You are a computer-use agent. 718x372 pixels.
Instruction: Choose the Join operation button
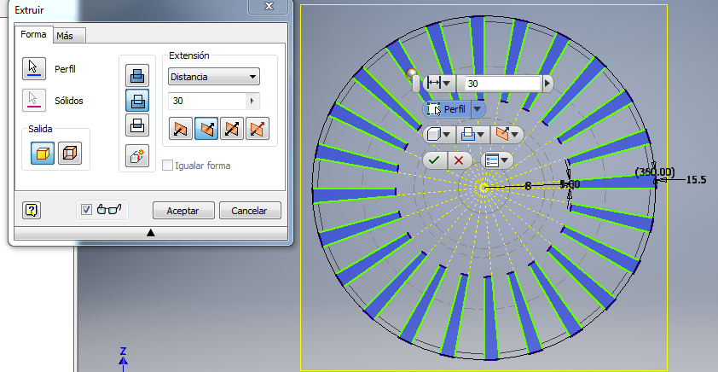137,76
